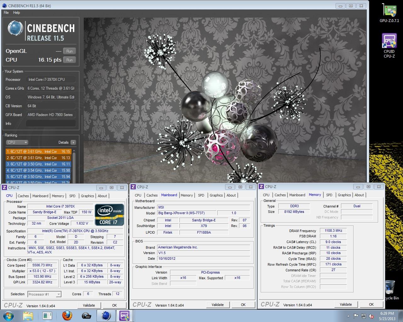Click motherboard model Big Bang-XPower II field
This screenshot has height=322, width=403.
click(x=187, y=213)
